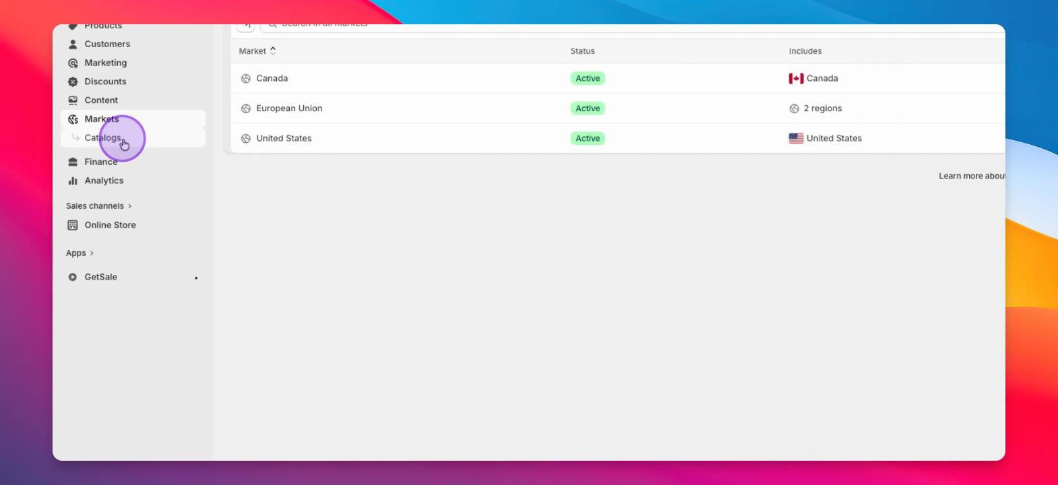
Task: Click the GetSale app icon
Action: (73, 278)
